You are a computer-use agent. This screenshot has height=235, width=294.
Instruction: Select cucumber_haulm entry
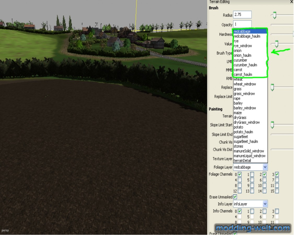coord(250,65)
